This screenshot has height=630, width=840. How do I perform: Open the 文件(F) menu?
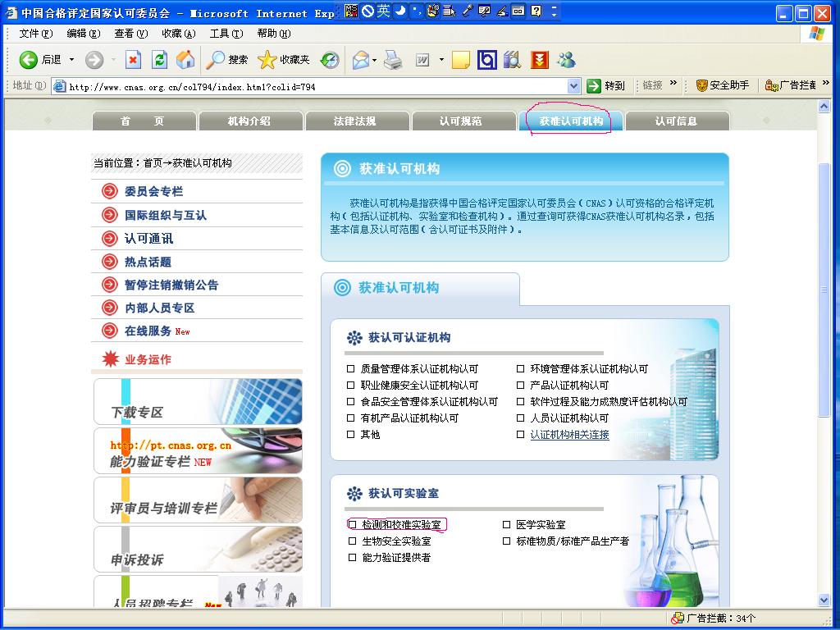tap(36, 33)
